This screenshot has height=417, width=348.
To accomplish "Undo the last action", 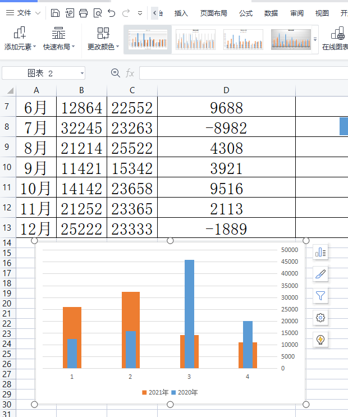I will pos(112,13).
